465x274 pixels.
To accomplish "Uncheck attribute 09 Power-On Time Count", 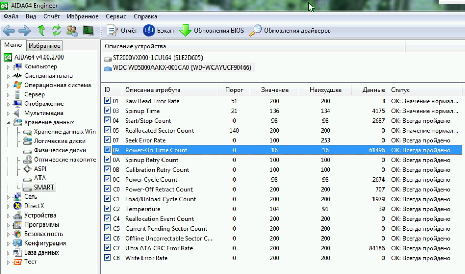I will click(x=107, y=150).
